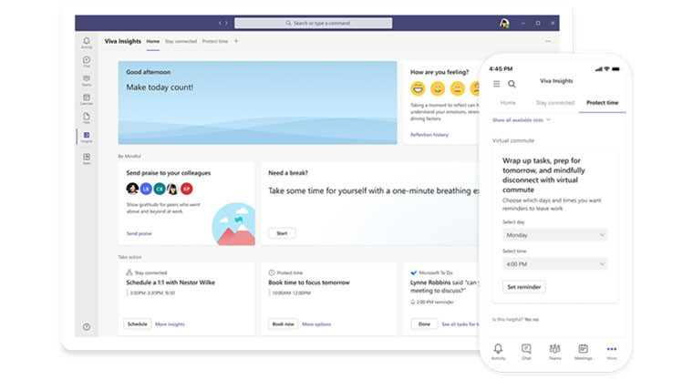Mark Lynne Robbins task Done
Screen dimensions: 693x390
(x=424, y=324)
